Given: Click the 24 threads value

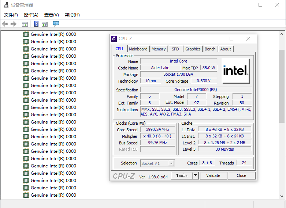Looking at the screenshot, I should point(244,163).
